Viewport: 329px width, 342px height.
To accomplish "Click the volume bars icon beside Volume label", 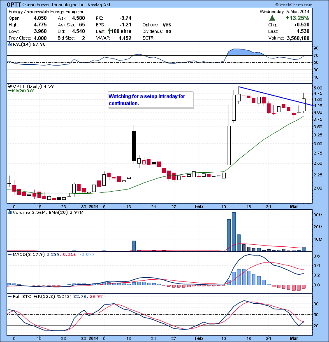I will [x=9, y=212].
